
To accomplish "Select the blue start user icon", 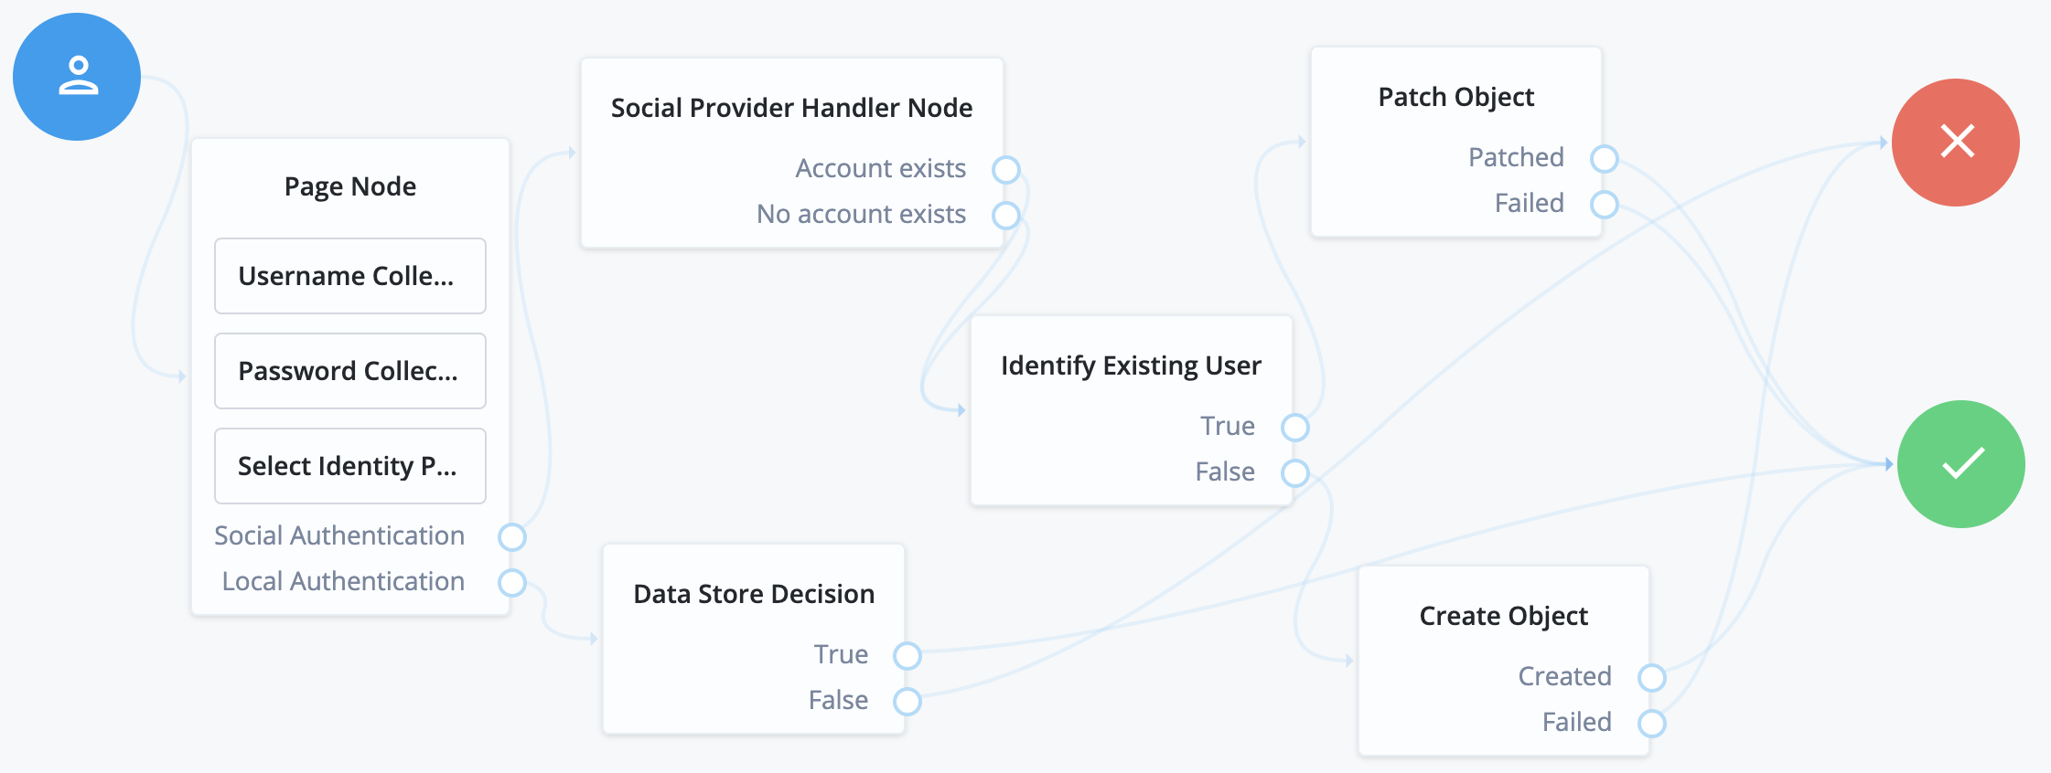I will point(77,78).
